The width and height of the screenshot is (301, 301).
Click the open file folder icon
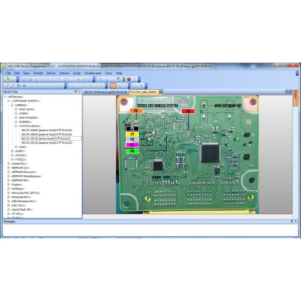[7, 79]
